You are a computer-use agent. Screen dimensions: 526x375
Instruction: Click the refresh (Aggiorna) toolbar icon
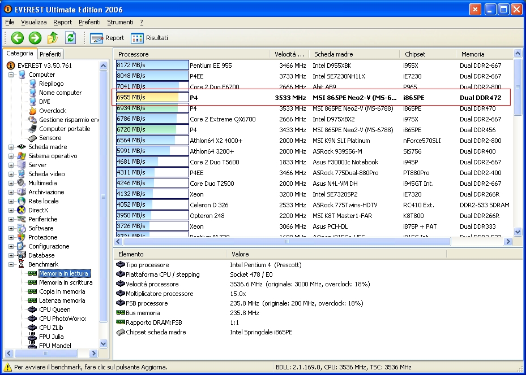[70, 38]
